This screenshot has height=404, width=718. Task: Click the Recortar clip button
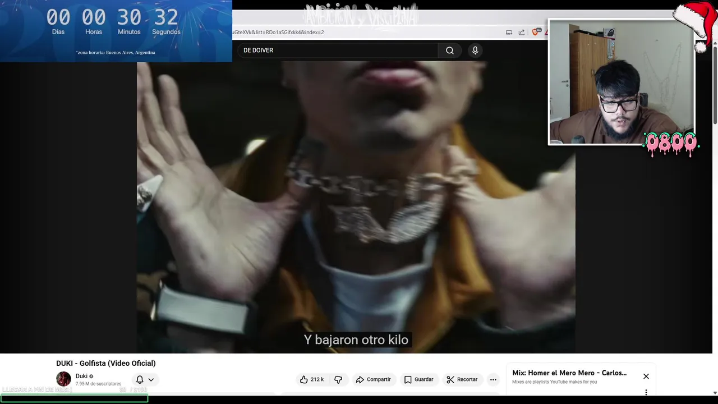[x=462, y=379]
